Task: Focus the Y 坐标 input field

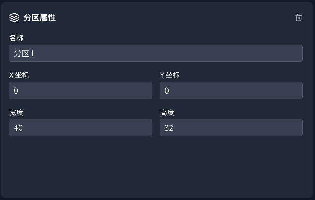Action: point(231,91)
